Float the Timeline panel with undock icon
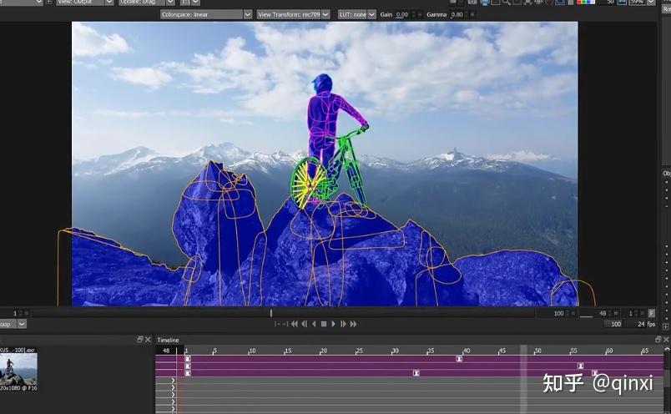The width and height of the screenshot is (671, 414). tap(658, 340)
